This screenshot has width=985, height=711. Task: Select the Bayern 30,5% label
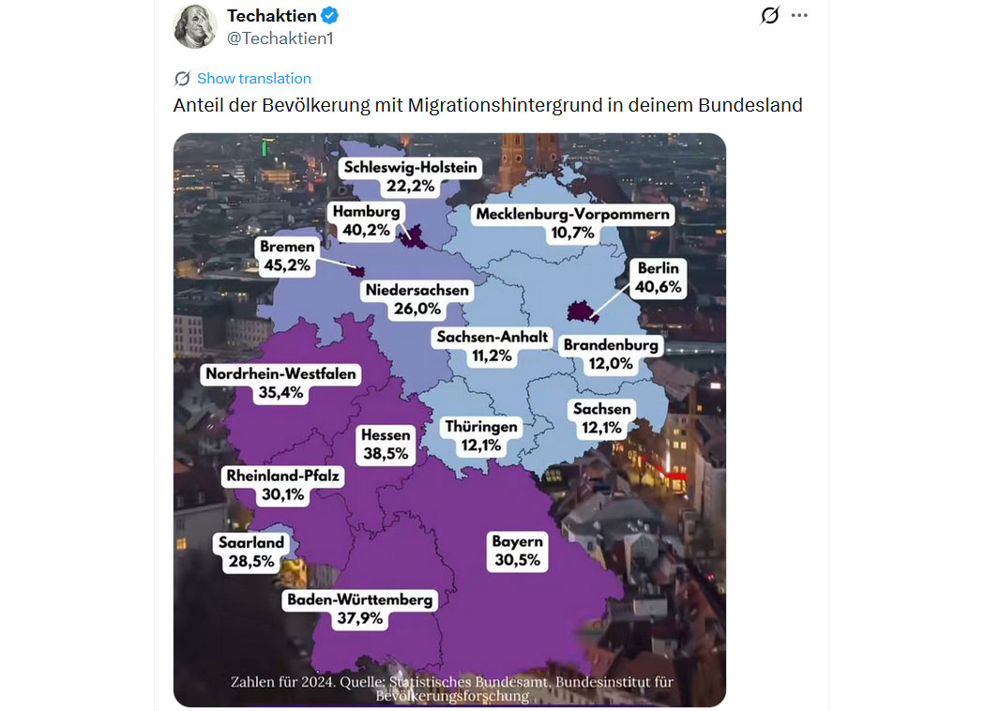point(517,551)
